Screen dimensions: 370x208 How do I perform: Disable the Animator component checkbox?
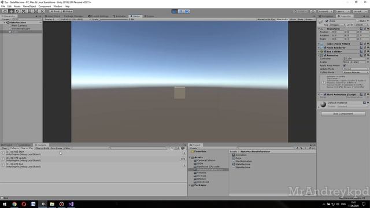click(325, 55)
